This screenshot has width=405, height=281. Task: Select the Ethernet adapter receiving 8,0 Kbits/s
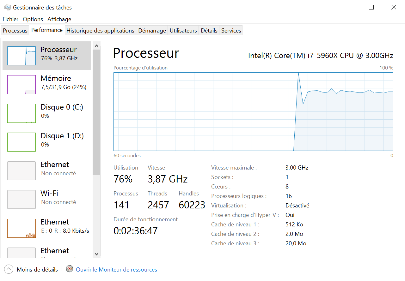point(46,228)
